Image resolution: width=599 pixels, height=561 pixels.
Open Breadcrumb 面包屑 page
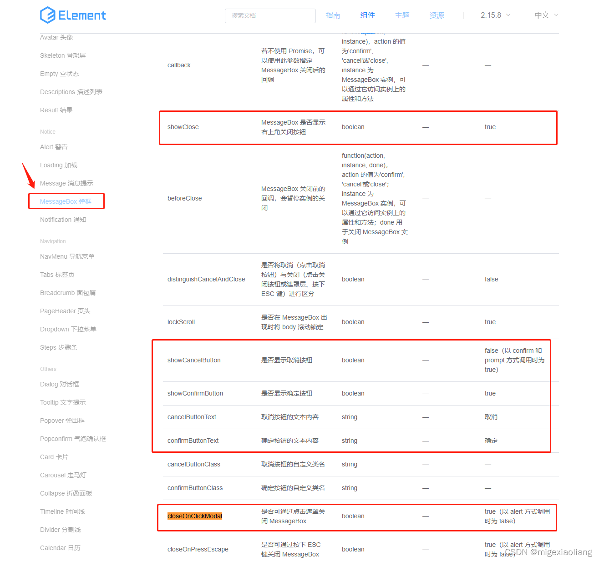pyautogui.click(x=68, y=293)
